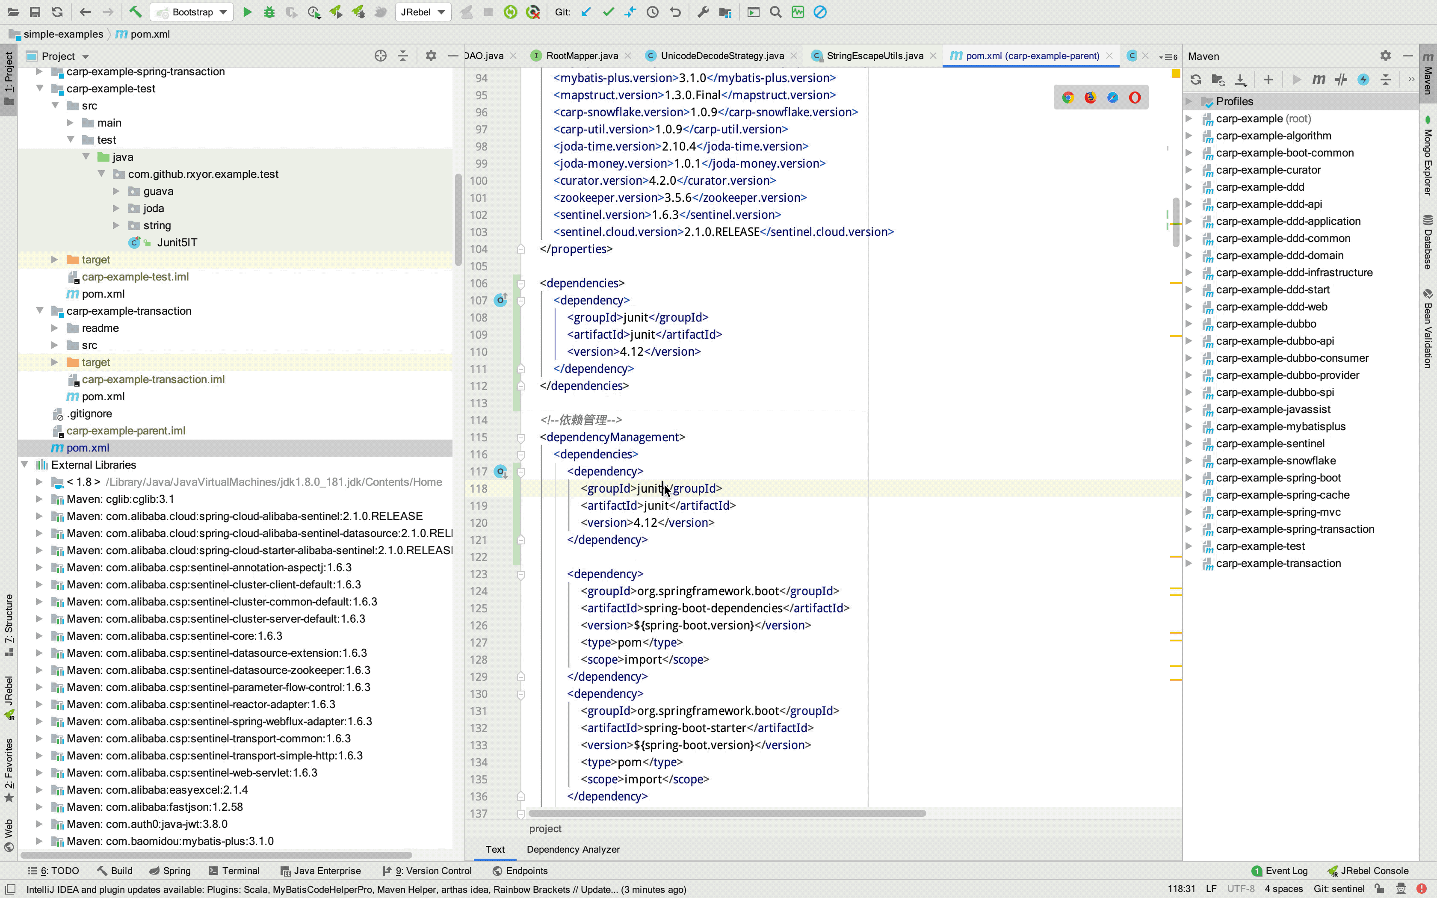Run the Bootstrap configuration
The width and height of the screenshot is (1437, 898).
tap(248, 12)
